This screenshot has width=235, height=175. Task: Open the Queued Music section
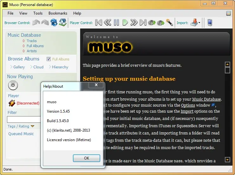[x=21, y=134]
